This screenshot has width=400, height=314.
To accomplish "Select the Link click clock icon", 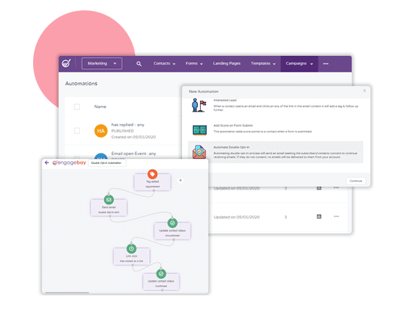I will click(x=131, y=249).
